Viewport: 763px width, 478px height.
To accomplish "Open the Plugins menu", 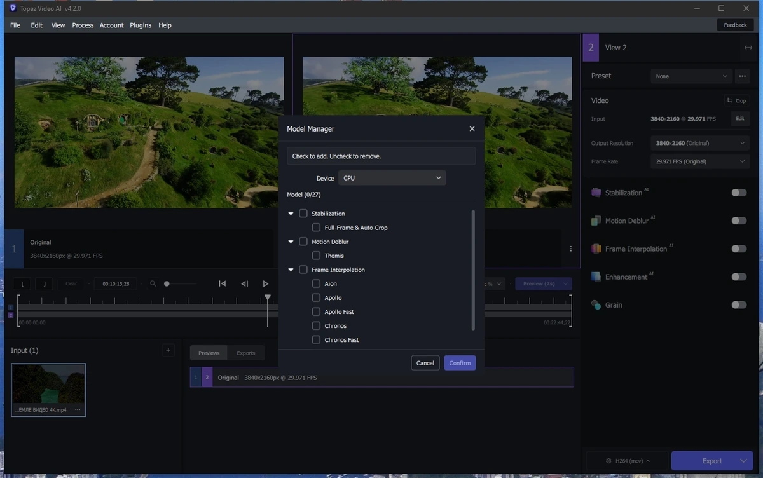I will 141,25.
